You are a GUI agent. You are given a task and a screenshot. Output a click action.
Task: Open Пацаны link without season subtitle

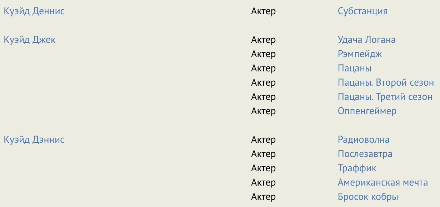354,68
